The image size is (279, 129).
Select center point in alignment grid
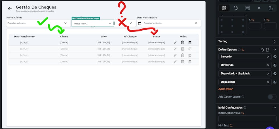tap(232, 26)
